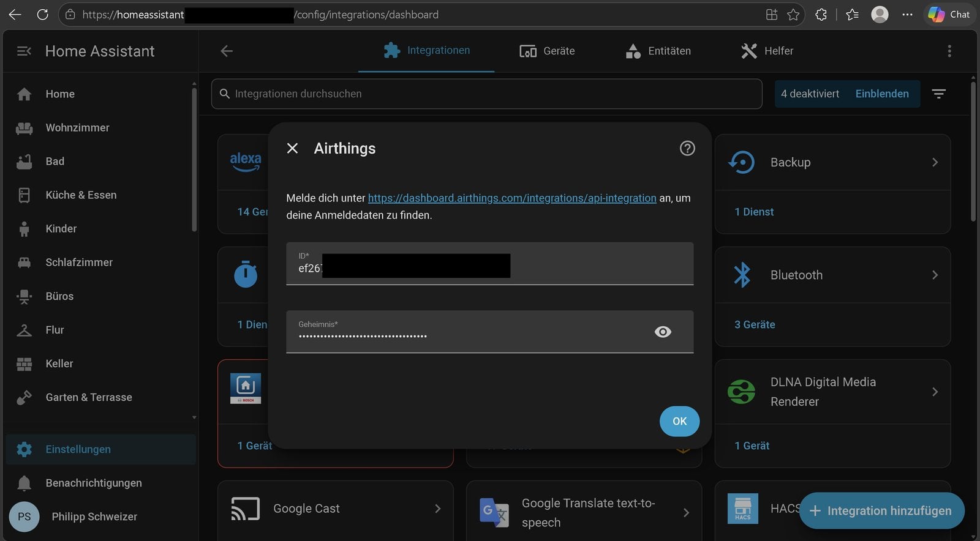Image resolution: width=980 pixels, height=541 pixels.
Task: Open the Keller wall icon
Action: pyautogui.click(x=24, y=364)
